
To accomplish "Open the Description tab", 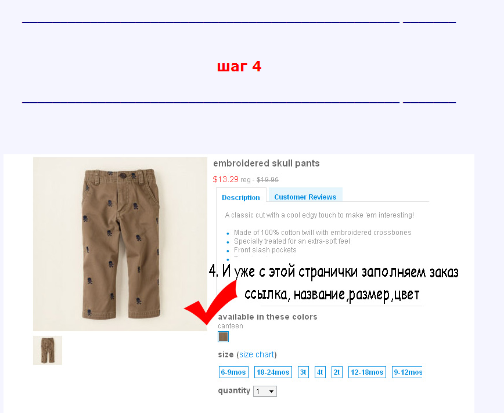I will tap(241, 197).
